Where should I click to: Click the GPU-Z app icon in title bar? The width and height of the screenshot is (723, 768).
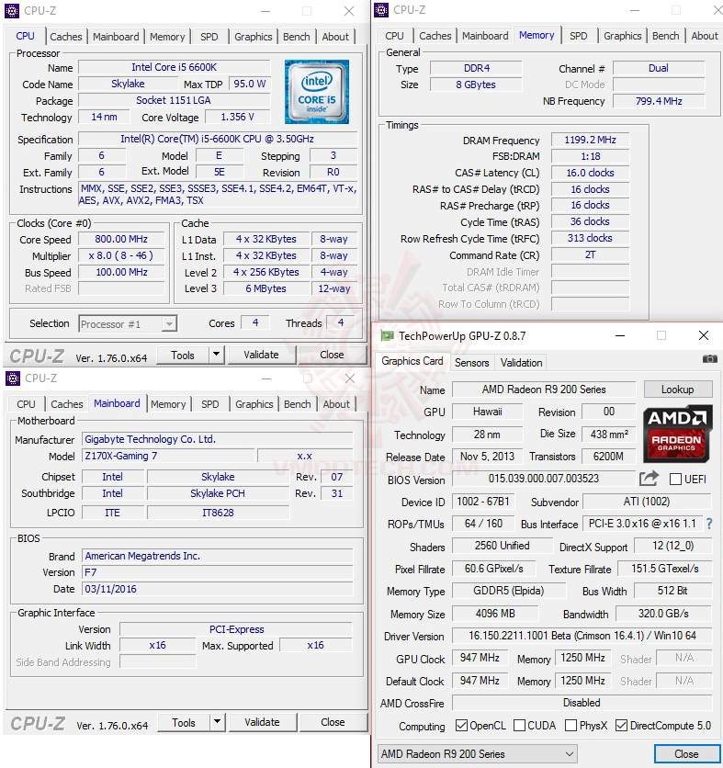point(388,336)
